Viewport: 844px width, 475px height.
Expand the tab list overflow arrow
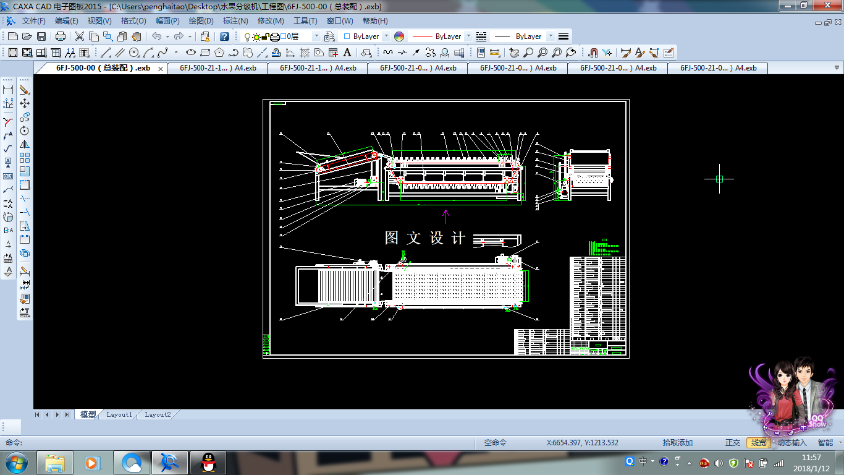click(x=837, y=68)
